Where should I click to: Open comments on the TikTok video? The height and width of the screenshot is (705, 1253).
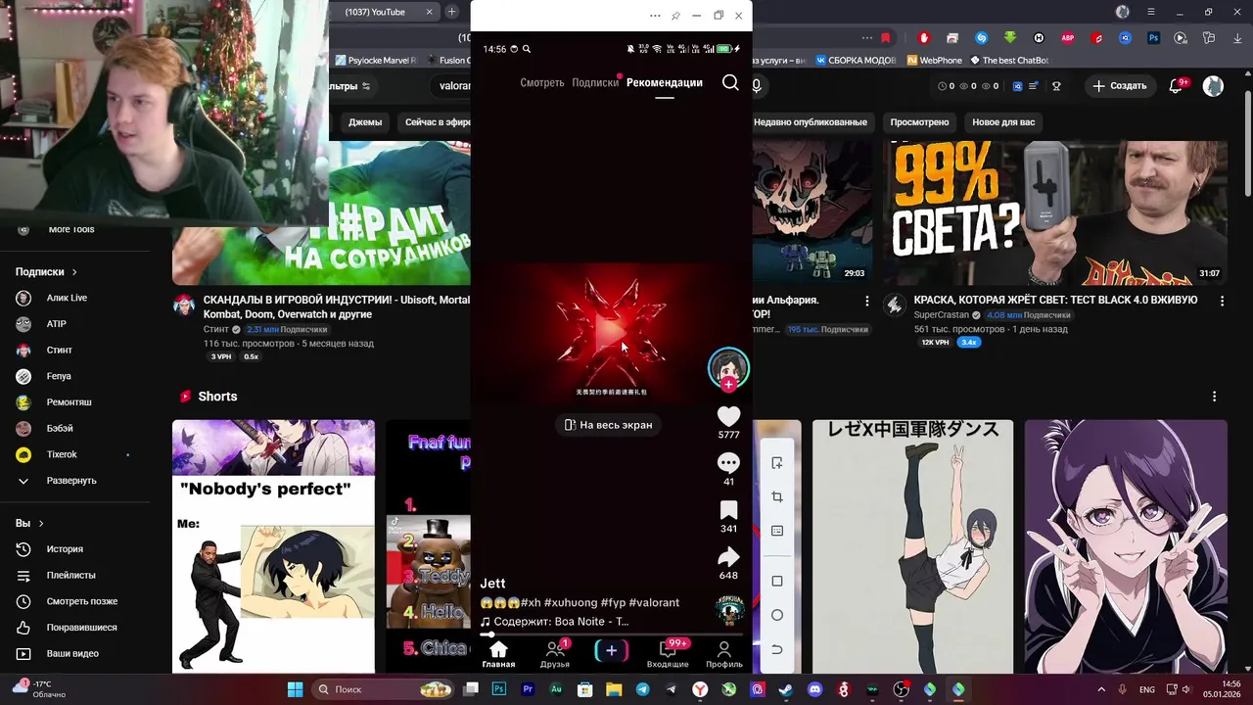pyautogui.click(x=728, y=463)
